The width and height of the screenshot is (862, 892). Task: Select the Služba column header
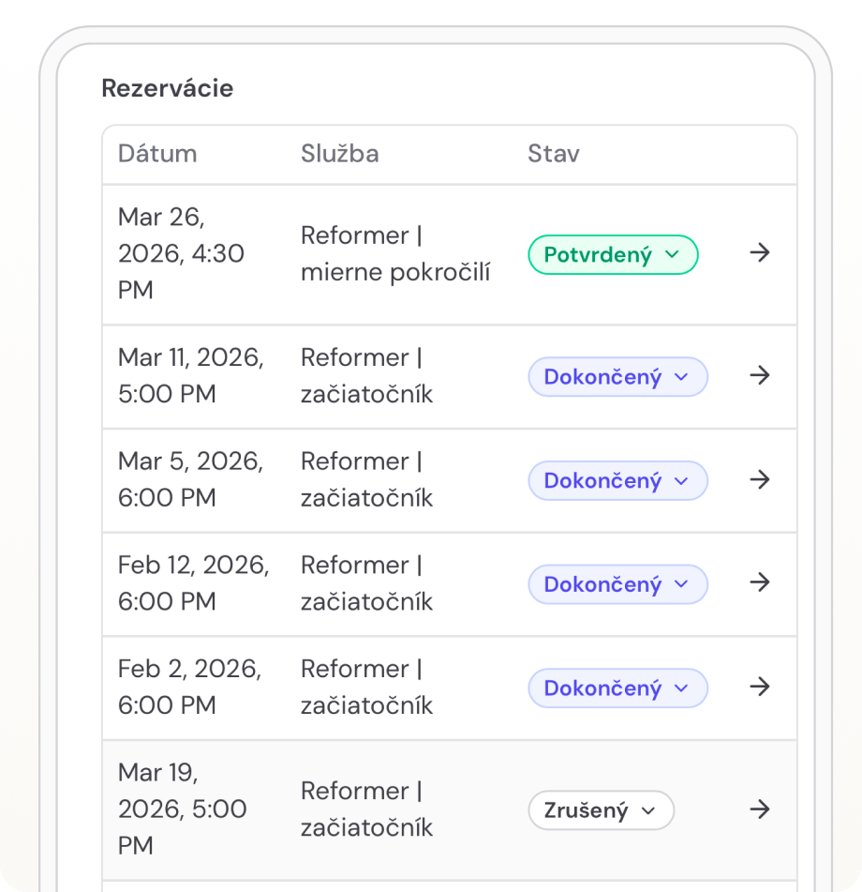tap(339, 154)
